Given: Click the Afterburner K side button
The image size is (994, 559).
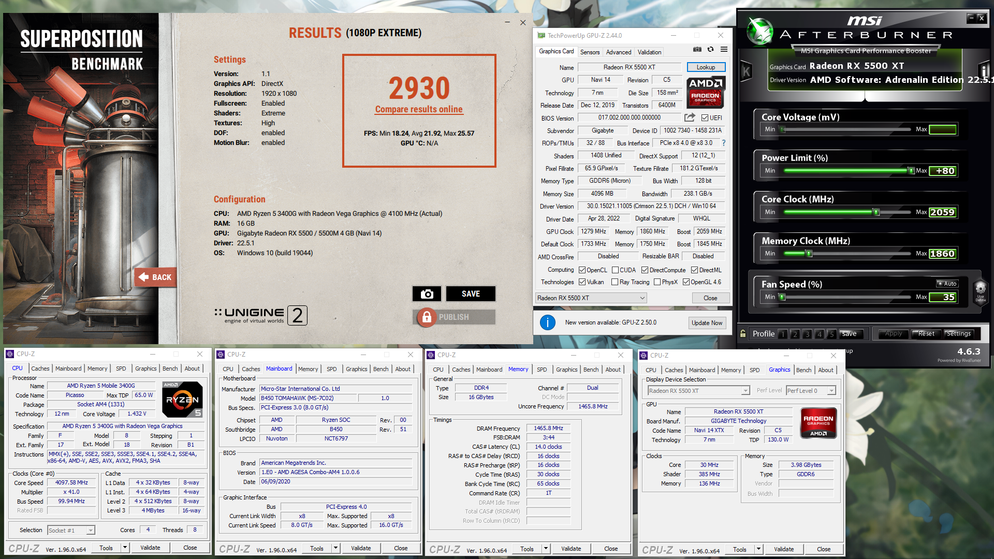Looking at the screenshot, I should pos(746,71).
